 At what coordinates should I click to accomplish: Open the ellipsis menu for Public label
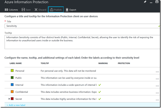[x=157, y=79]
